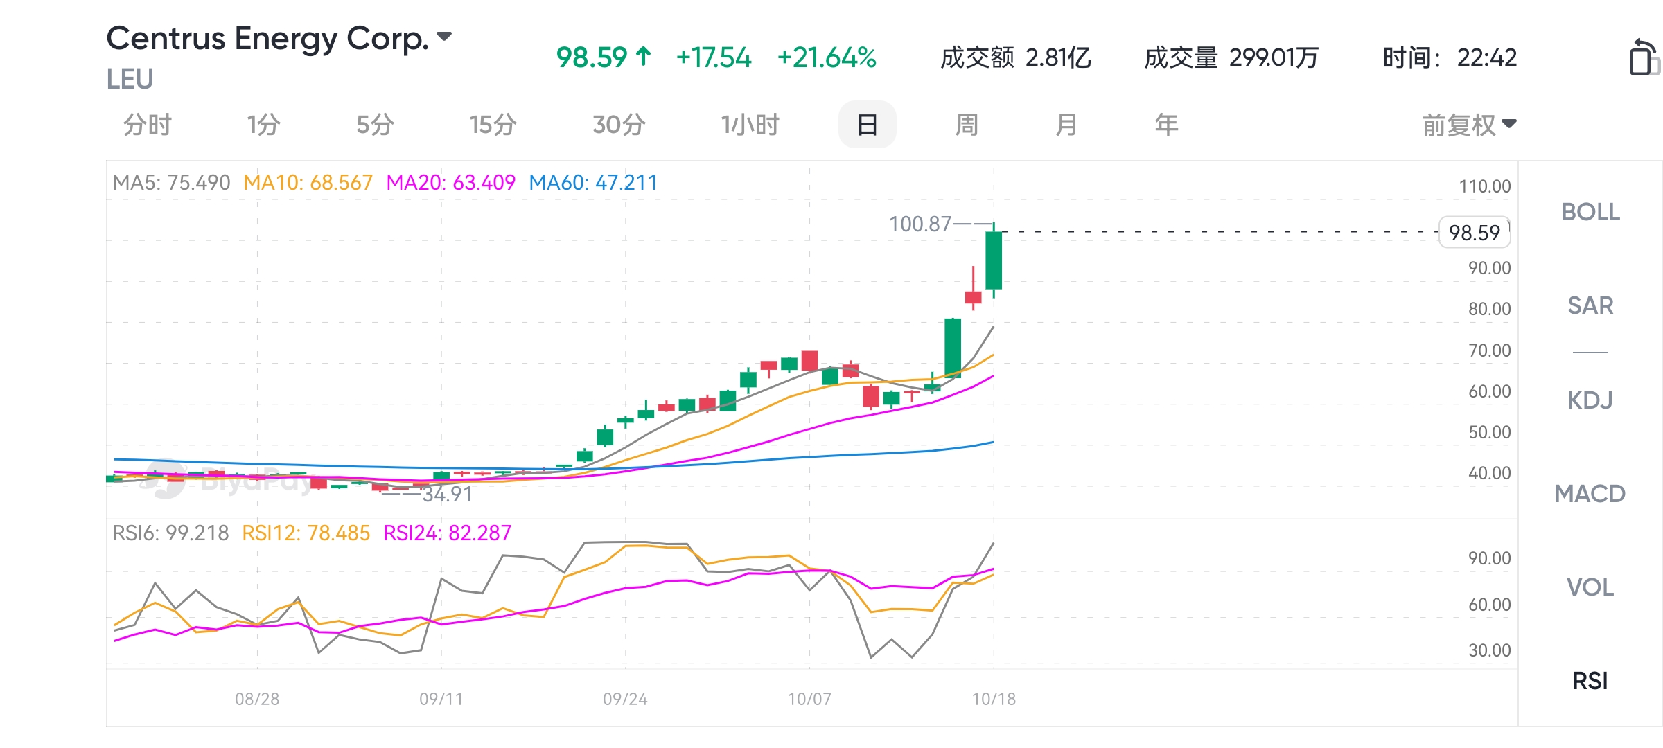Click the 10/18 date label

pos(994,699)
